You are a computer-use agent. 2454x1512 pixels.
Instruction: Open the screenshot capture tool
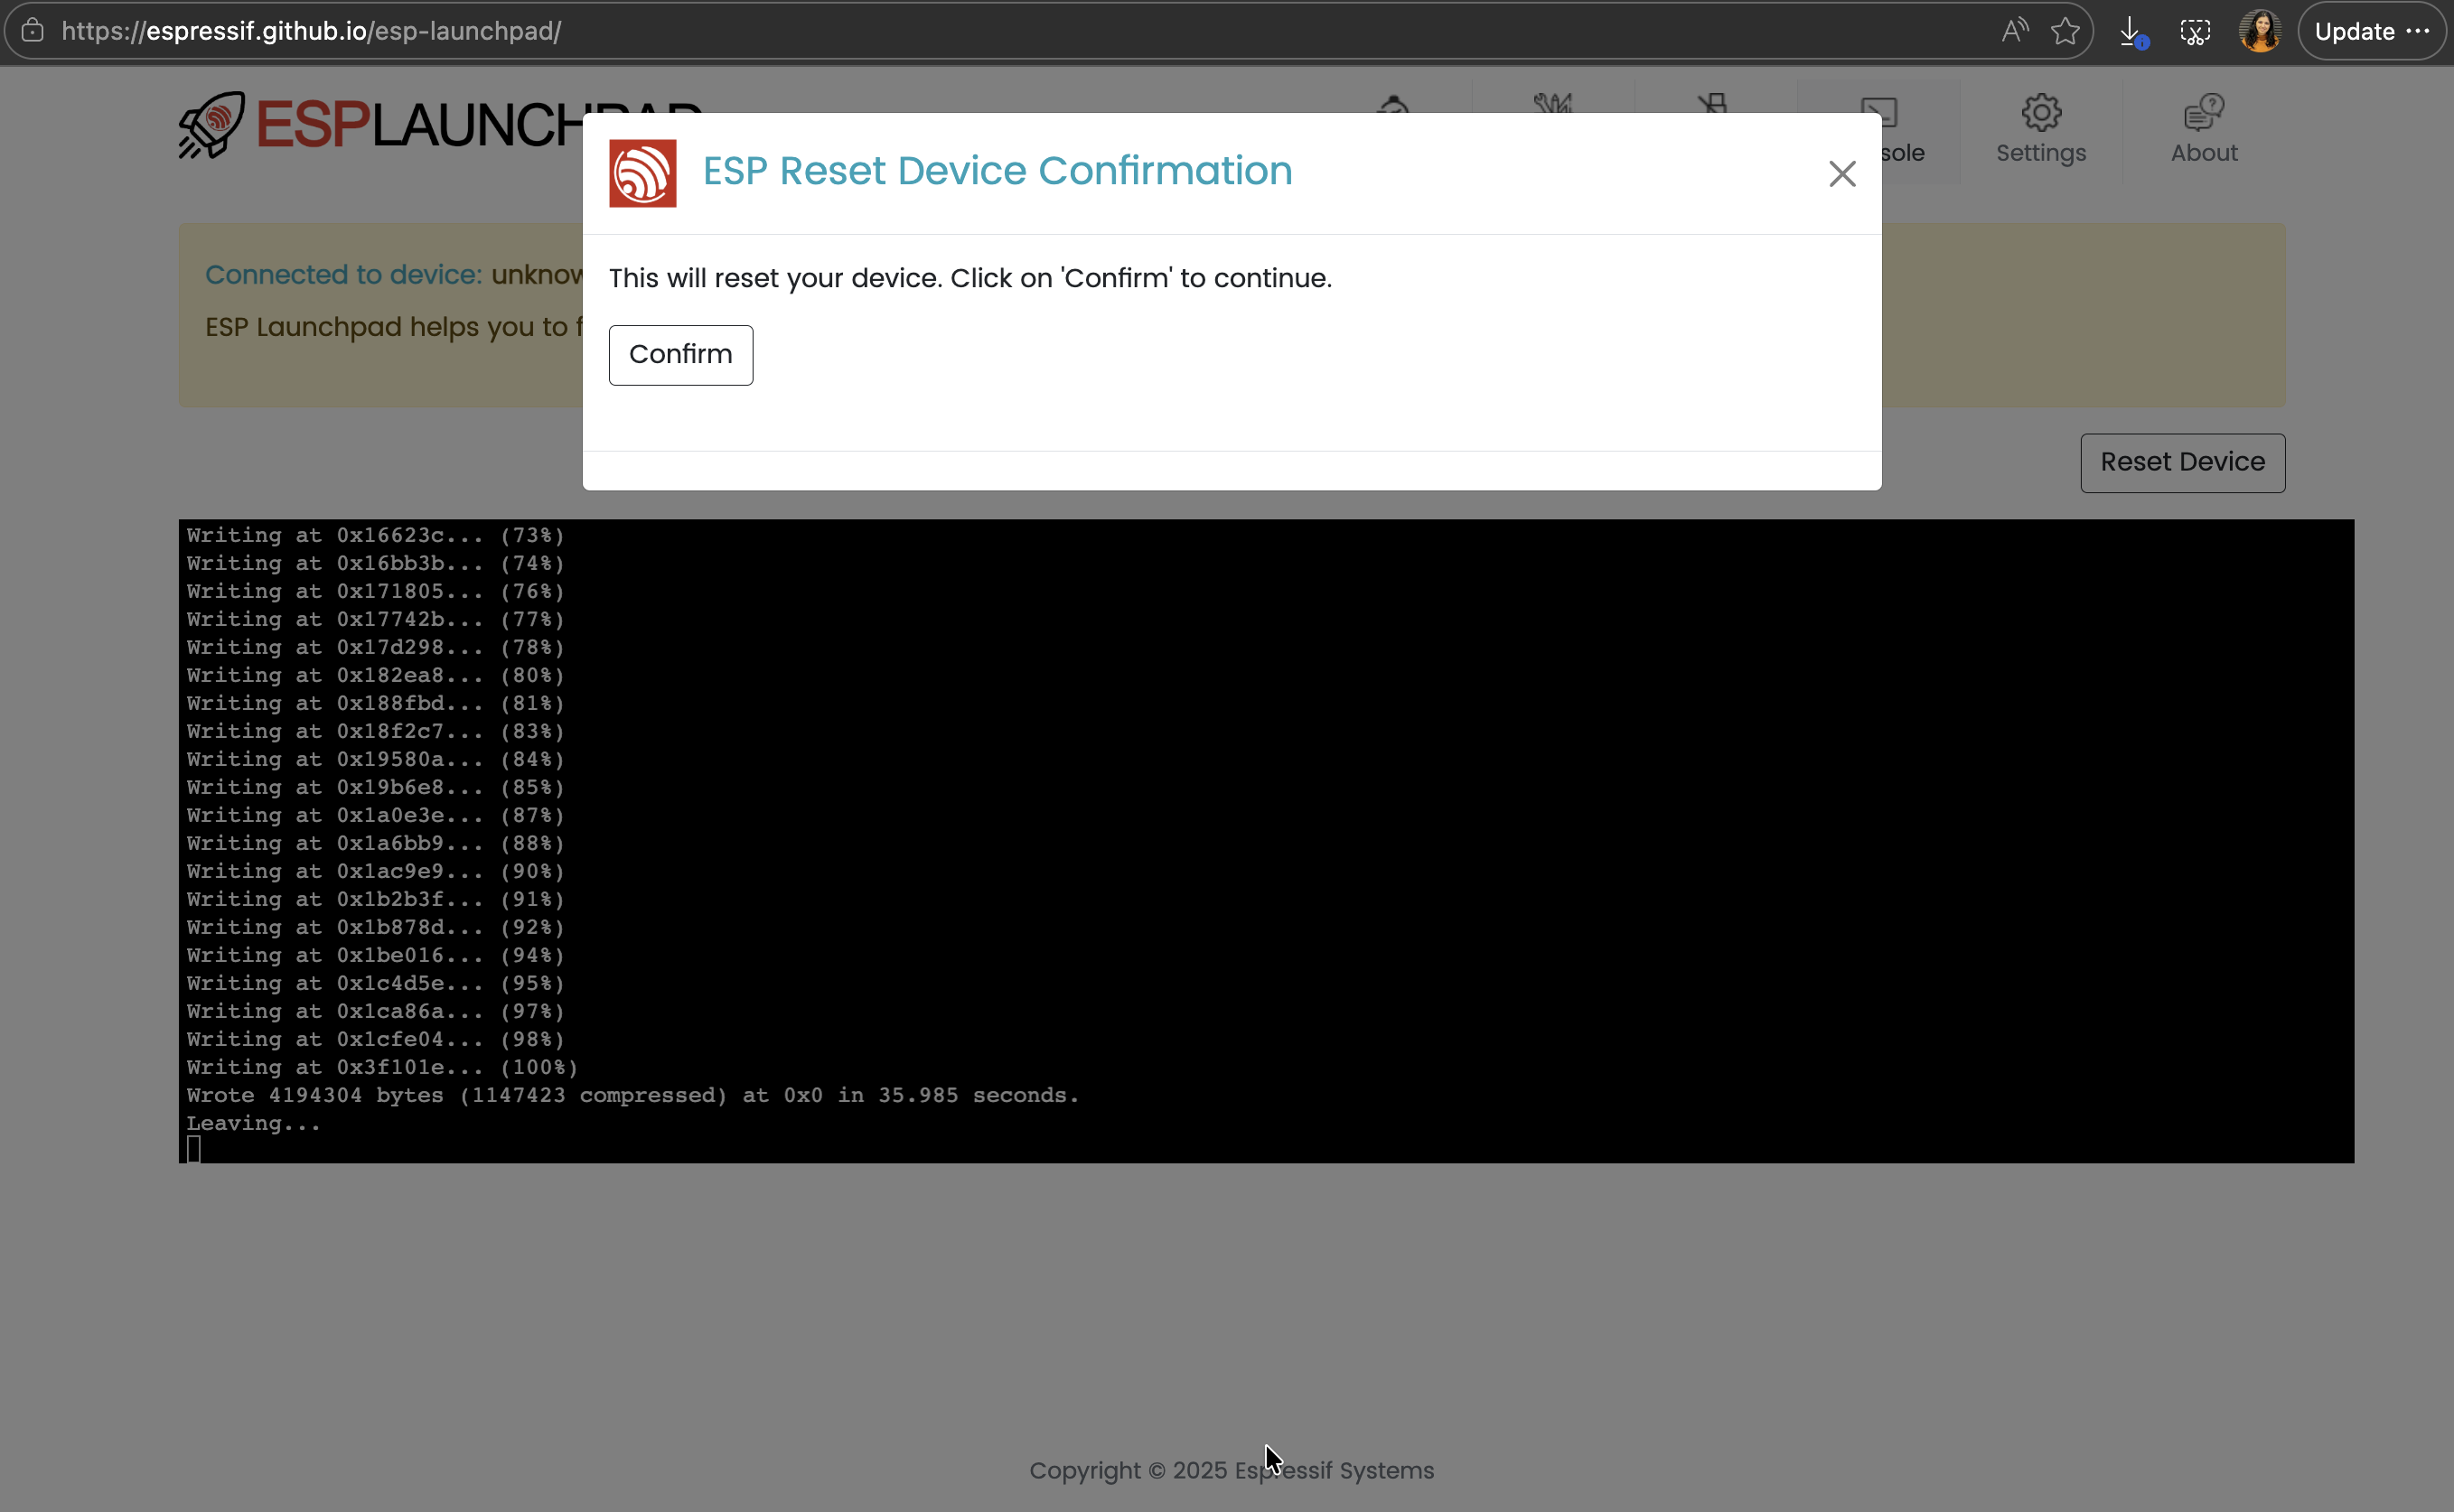pos(2195,32)
